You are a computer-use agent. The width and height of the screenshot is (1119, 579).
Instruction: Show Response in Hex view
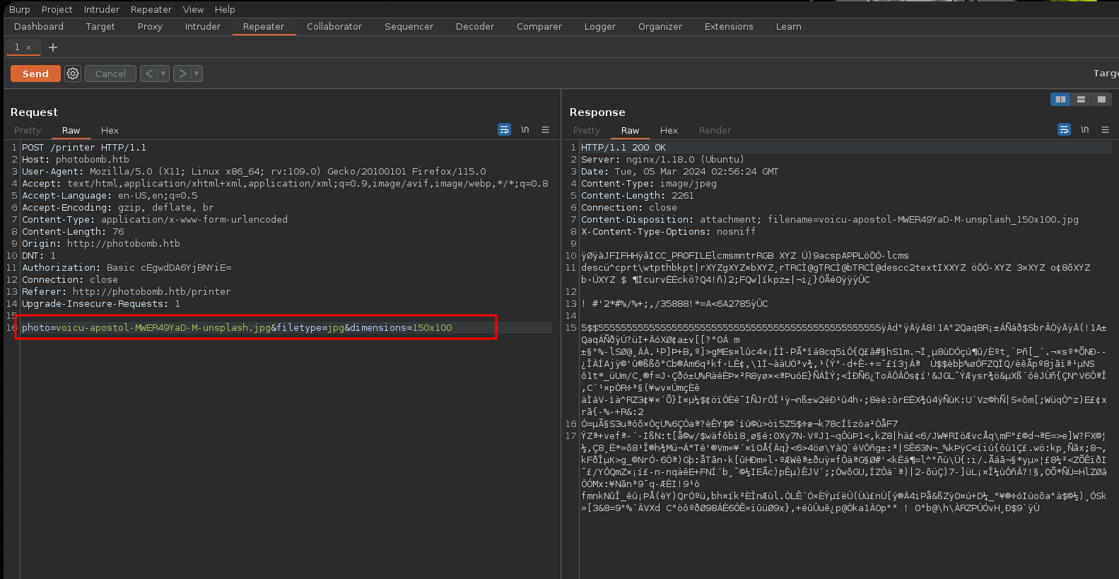(x=669, y=130)
